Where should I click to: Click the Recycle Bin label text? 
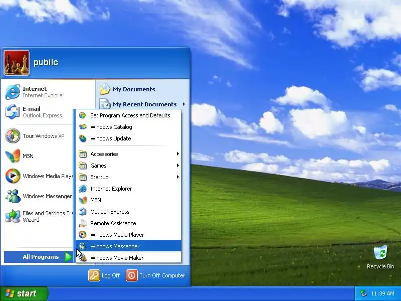click(380, 266)
